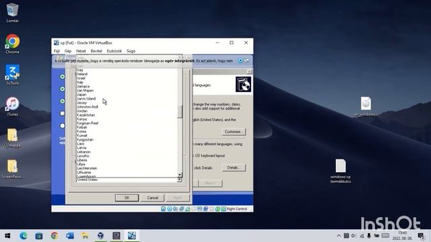Launch Microsoft Edge from the taskbar

(24, 236)
